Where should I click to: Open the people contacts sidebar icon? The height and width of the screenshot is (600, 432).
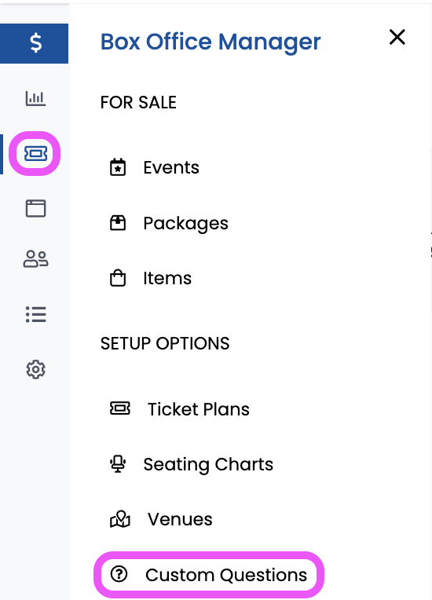(x=35, y=259)
